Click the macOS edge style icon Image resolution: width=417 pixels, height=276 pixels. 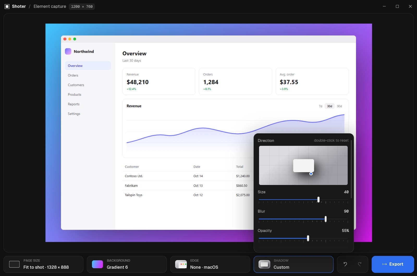pos(181,264)
